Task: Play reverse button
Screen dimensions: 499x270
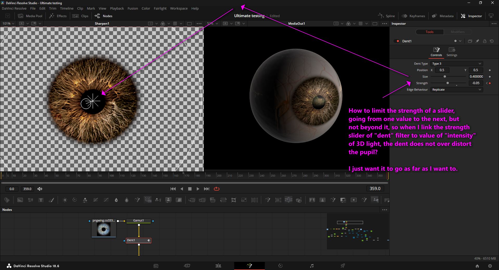Action: [182, 189]
